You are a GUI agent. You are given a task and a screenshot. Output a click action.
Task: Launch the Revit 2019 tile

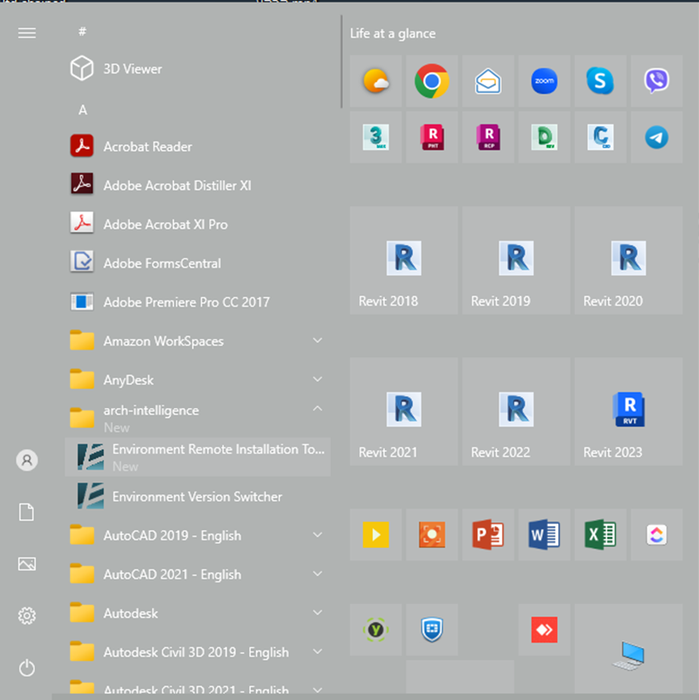tap(516, 260)
